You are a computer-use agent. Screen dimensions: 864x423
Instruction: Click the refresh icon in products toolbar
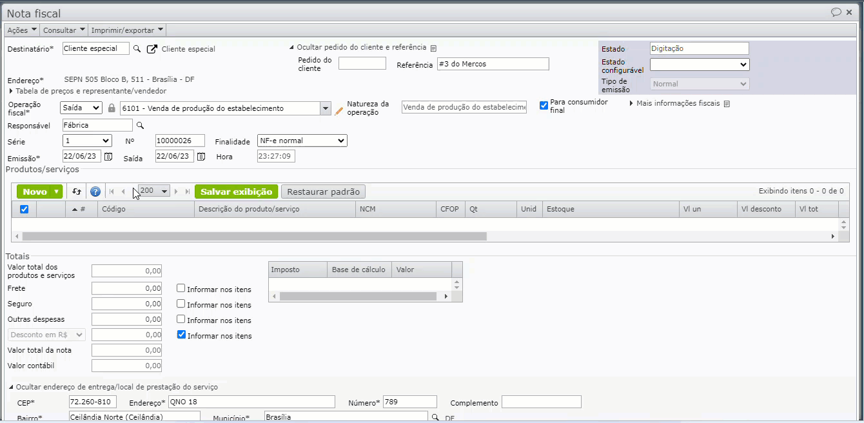[77, 192]
